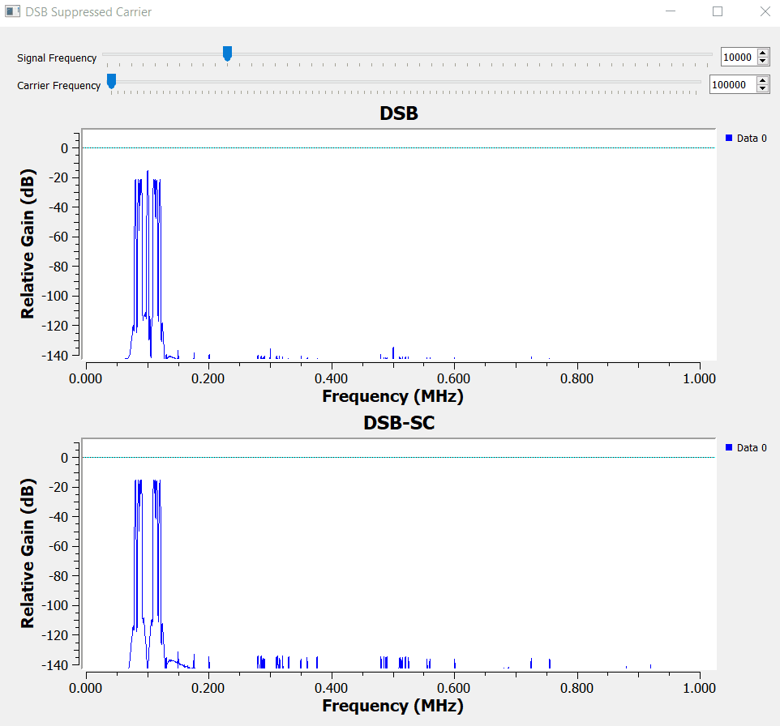Click the application icon in the title bar

click(12, 12)
